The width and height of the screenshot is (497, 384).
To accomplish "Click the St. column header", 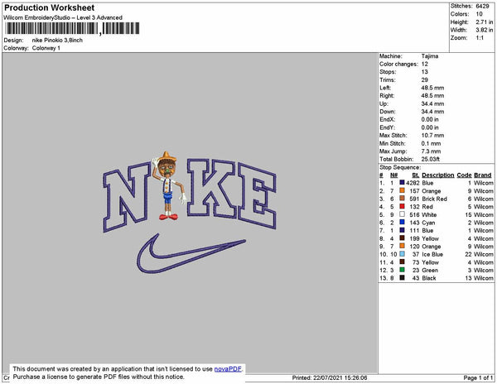I will coord(416,175).
